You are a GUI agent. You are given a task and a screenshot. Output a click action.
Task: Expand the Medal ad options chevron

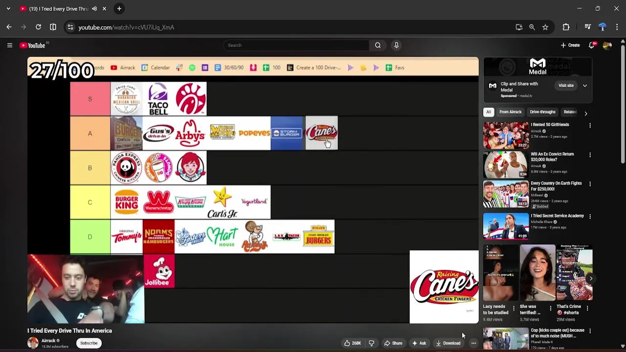[x=585, y=86]
